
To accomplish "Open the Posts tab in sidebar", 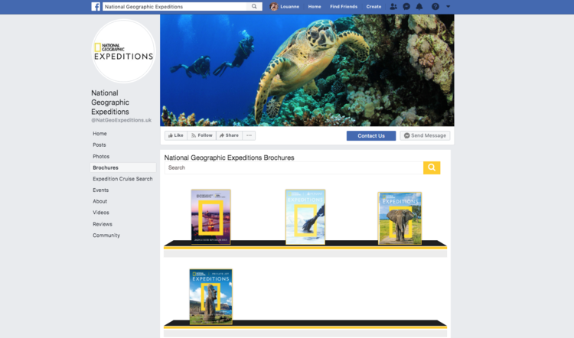I will pyautogui.click(x=99, y=145).
